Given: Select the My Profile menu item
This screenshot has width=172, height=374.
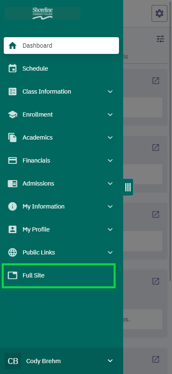Looking at the screenshot, I should coord(61,229).
